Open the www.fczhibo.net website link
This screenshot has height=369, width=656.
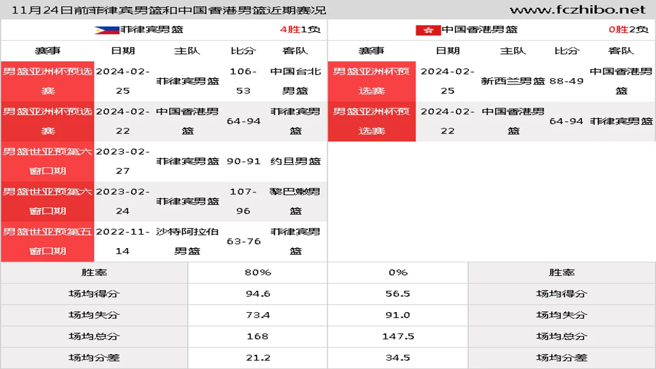pos(578,10)
